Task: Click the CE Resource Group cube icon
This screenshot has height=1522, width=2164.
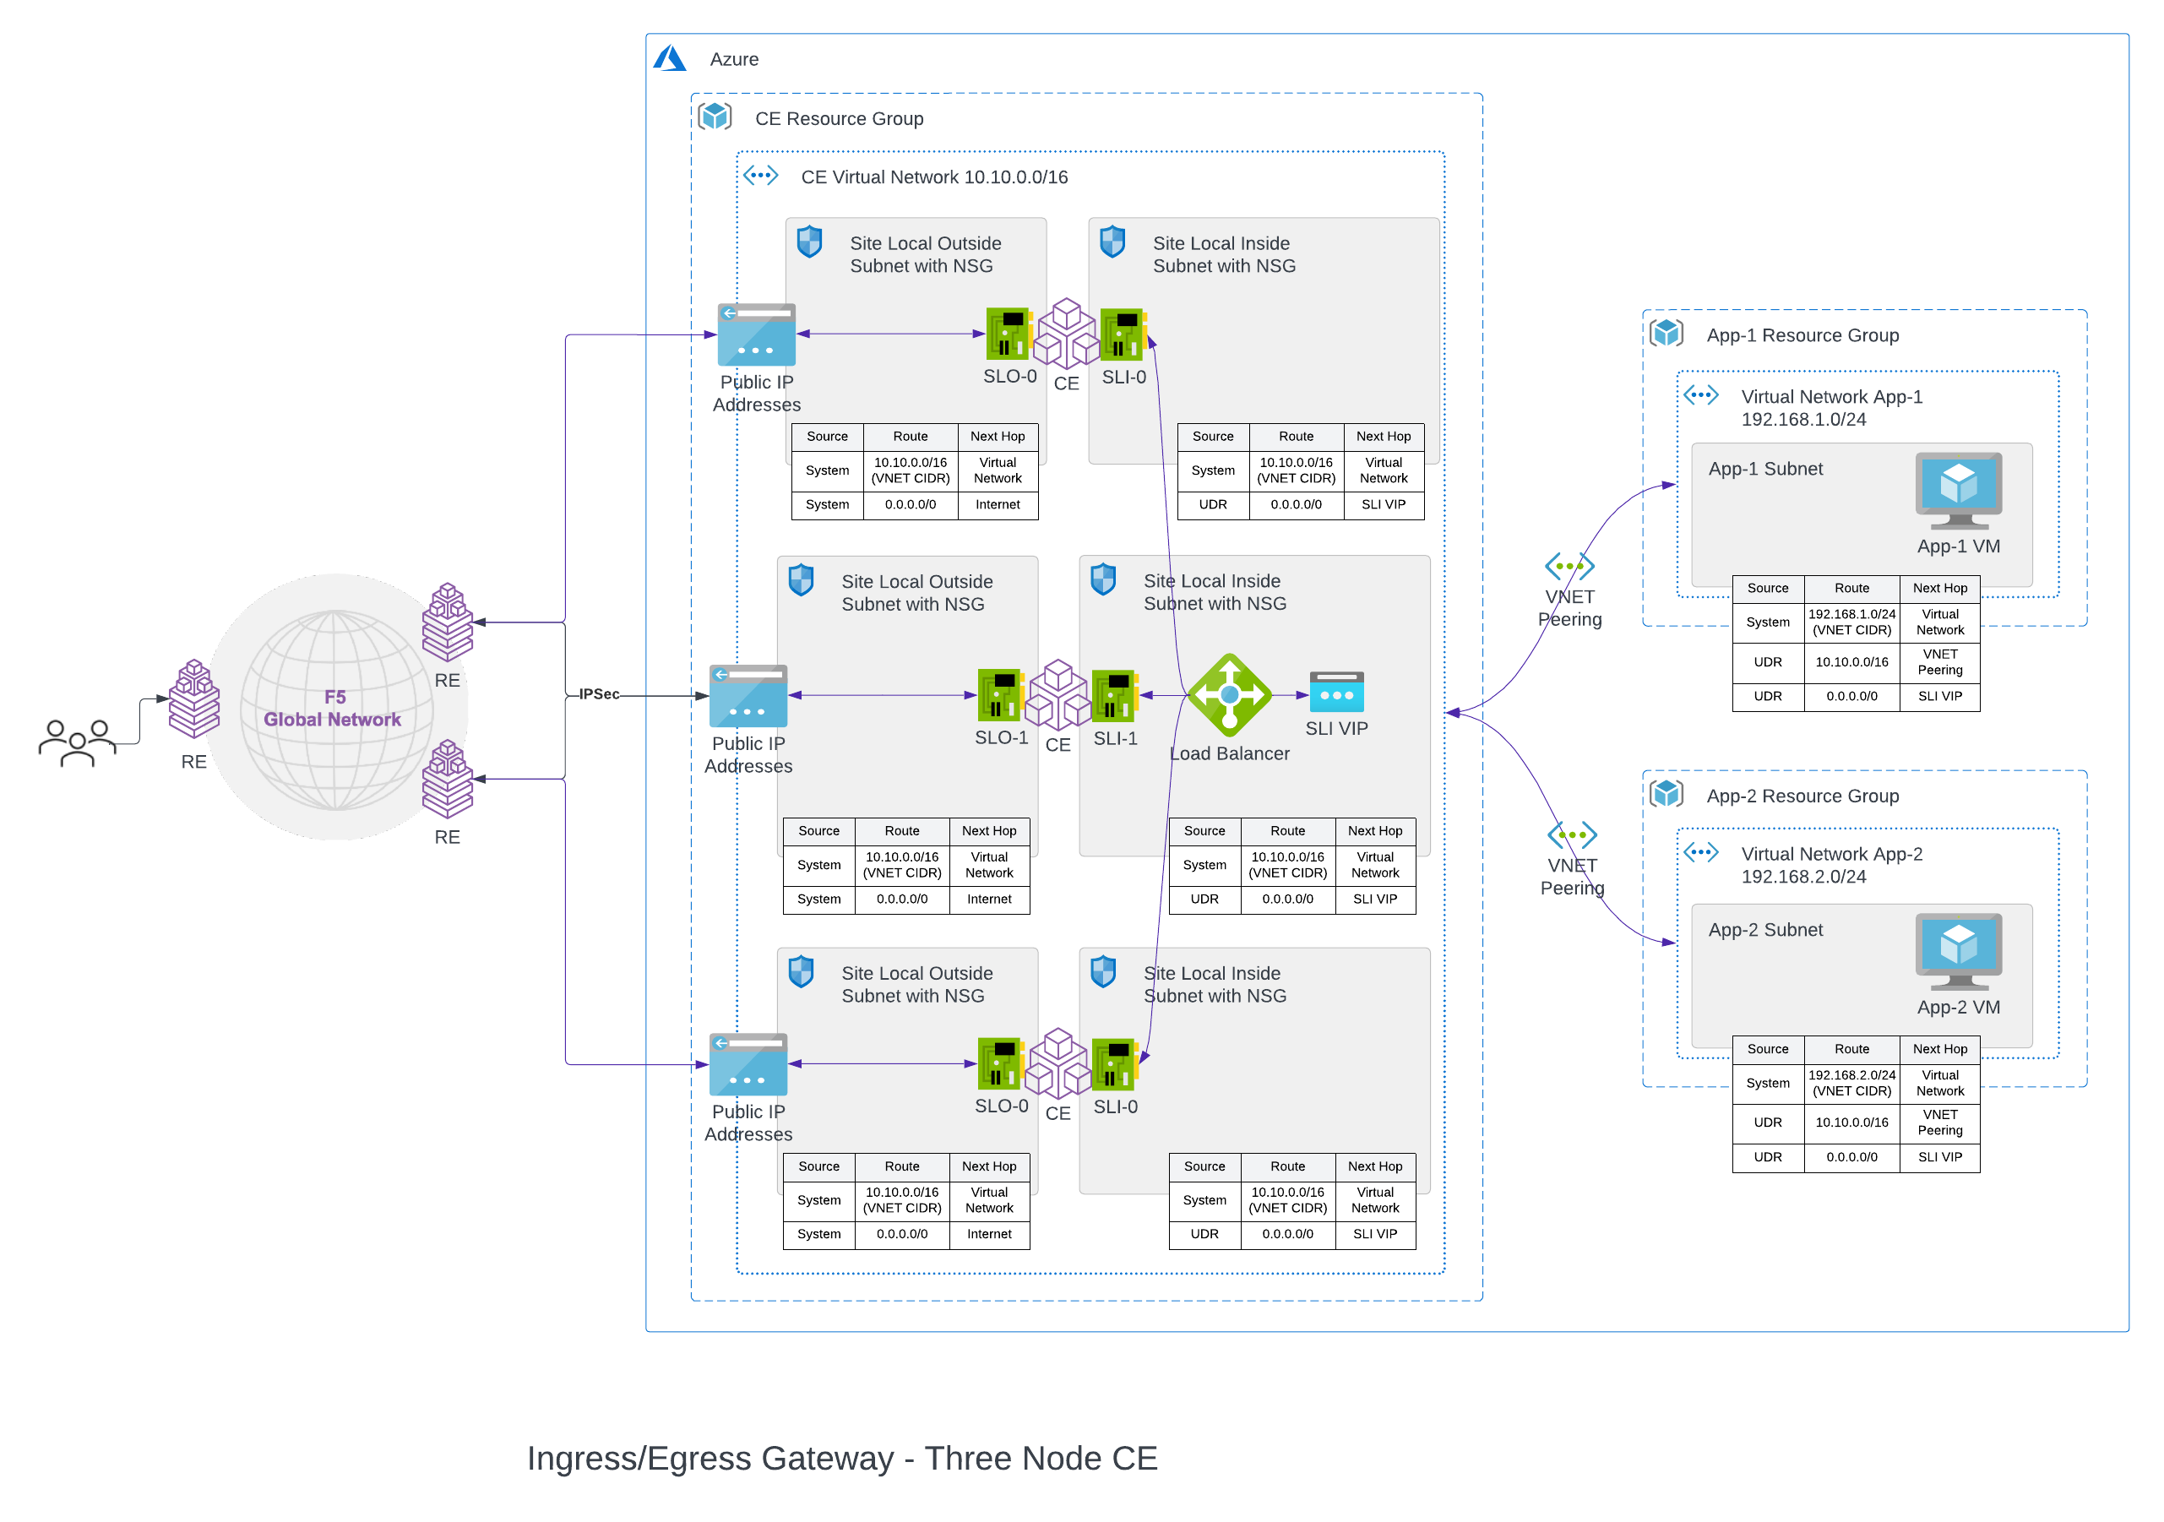Action: coord(716,117)
